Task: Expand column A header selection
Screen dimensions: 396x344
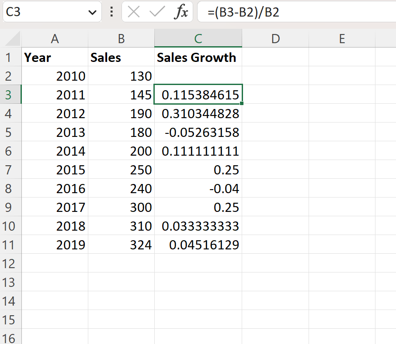Action: pyautogui.click(x=55, y=38)
